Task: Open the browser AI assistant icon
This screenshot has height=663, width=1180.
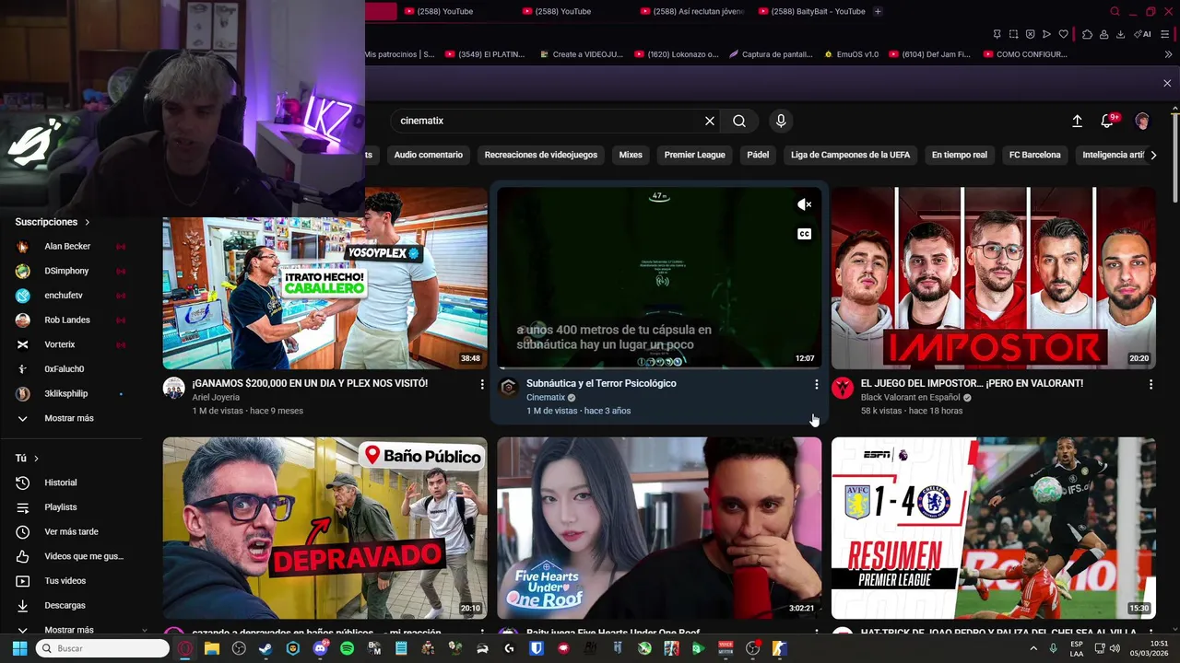Action: click(x=1143, y=34)
